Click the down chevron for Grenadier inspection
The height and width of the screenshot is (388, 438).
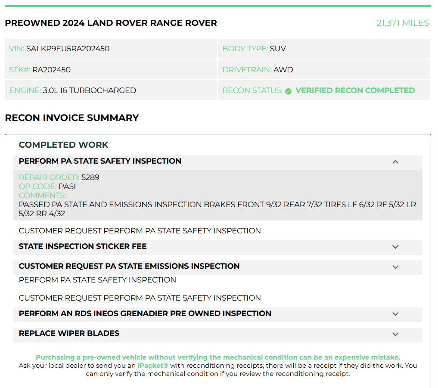coord(395,314)
